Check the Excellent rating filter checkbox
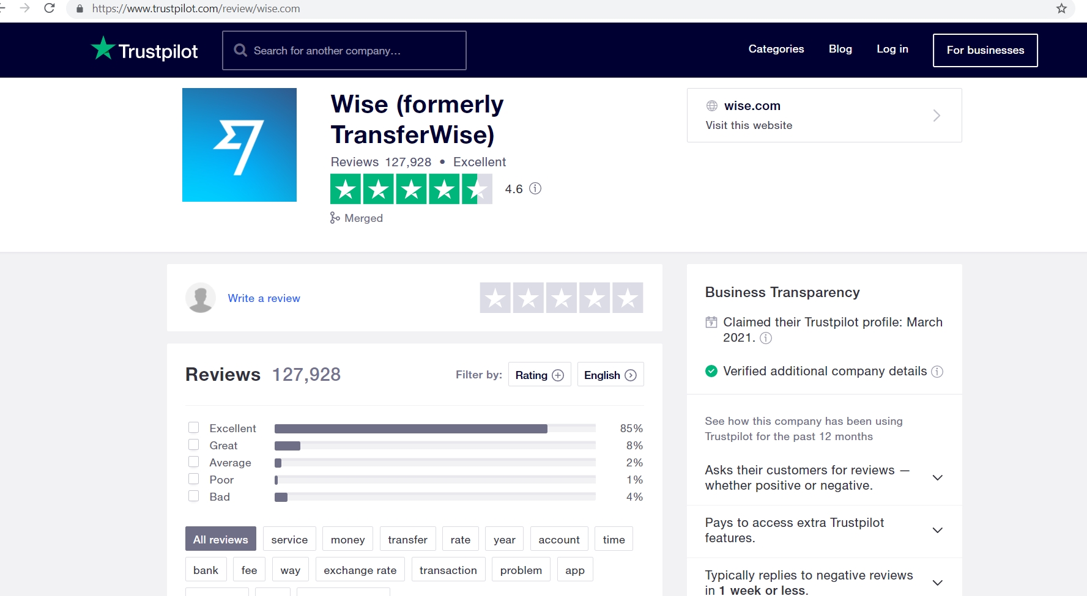Viewport: 1087px width, 596px height. [x=194, y=427]
